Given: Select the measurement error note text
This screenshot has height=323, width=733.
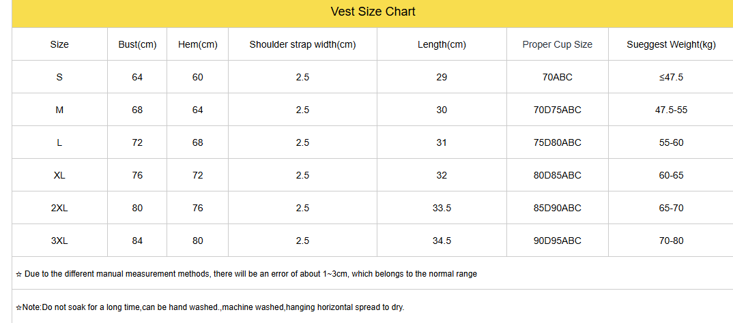Looking at the screenshot, I should [x=250, y=274].
